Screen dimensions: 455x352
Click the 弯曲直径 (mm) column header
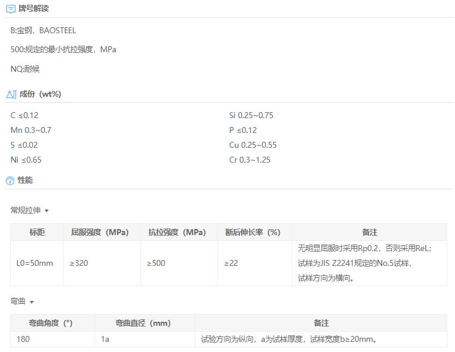point(145,323)
